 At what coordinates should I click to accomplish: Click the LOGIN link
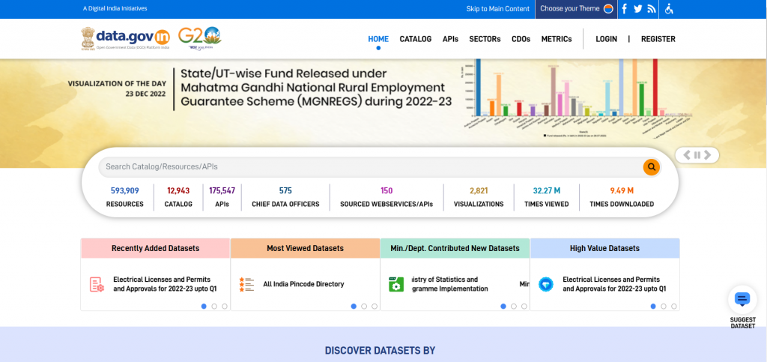606,39
